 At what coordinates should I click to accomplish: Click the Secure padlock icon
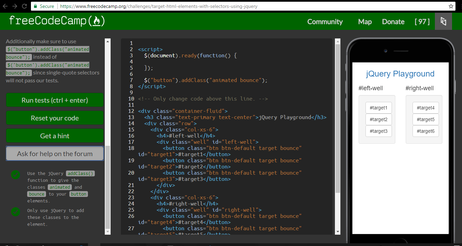(35, 6)
